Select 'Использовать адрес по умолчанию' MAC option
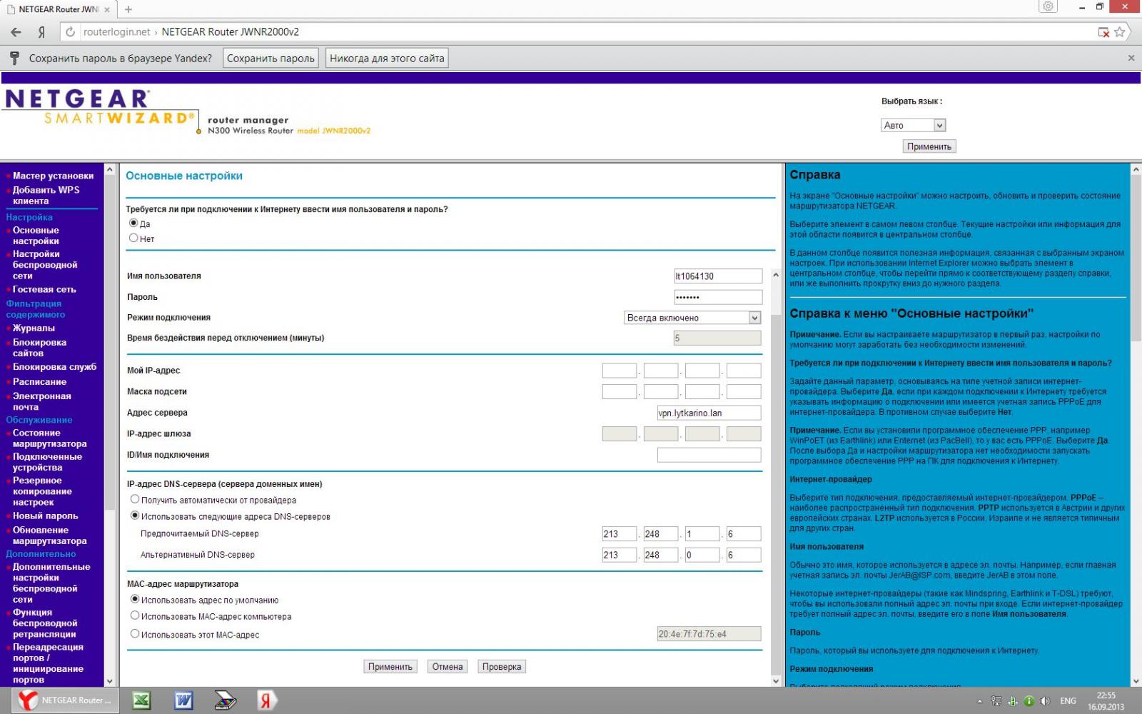 [134, 599]
